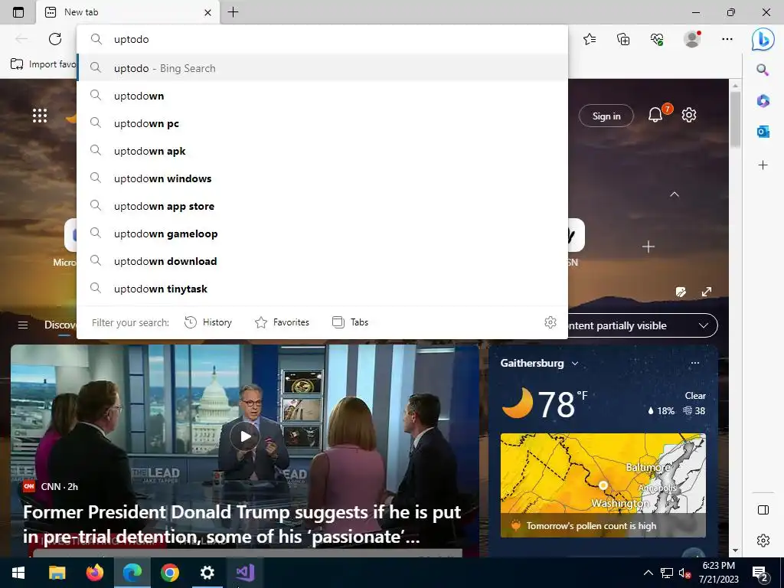
Task: Launch Firefox from the taskbar
Action: click(94, 573)
